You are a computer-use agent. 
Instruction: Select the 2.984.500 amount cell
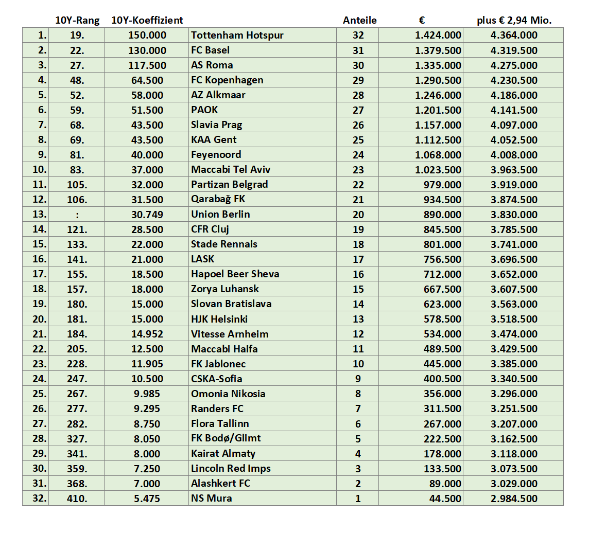tap(513, 498)
